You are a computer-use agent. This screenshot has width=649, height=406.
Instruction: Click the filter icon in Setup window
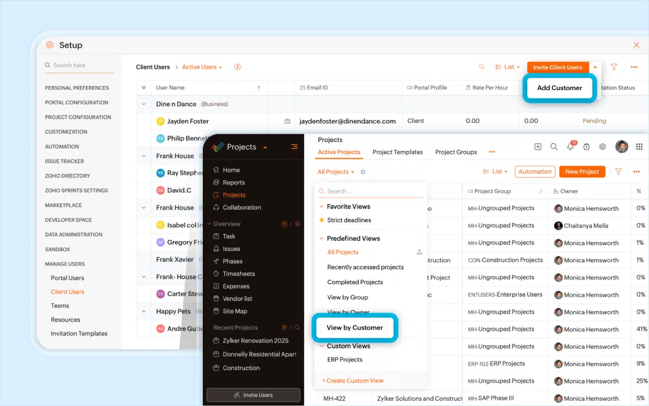tap(614, 67)
